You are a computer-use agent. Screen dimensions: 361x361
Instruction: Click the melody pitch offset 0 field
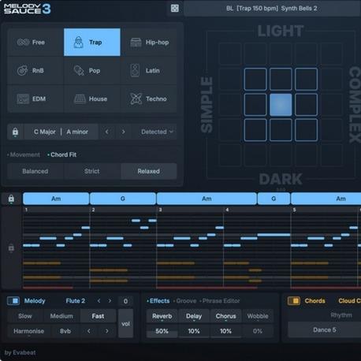tap(125, 301)
